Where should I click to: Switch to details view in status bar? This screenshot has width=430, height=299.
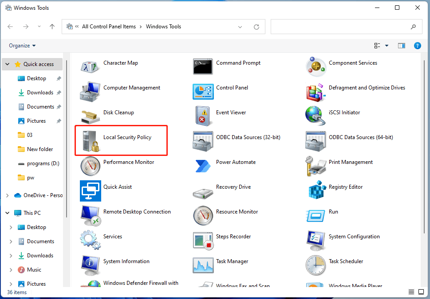tap(411, 292)
